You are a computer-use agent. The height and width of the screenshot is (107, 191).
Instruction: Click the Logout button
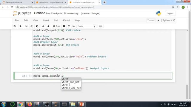coord(170,13)
